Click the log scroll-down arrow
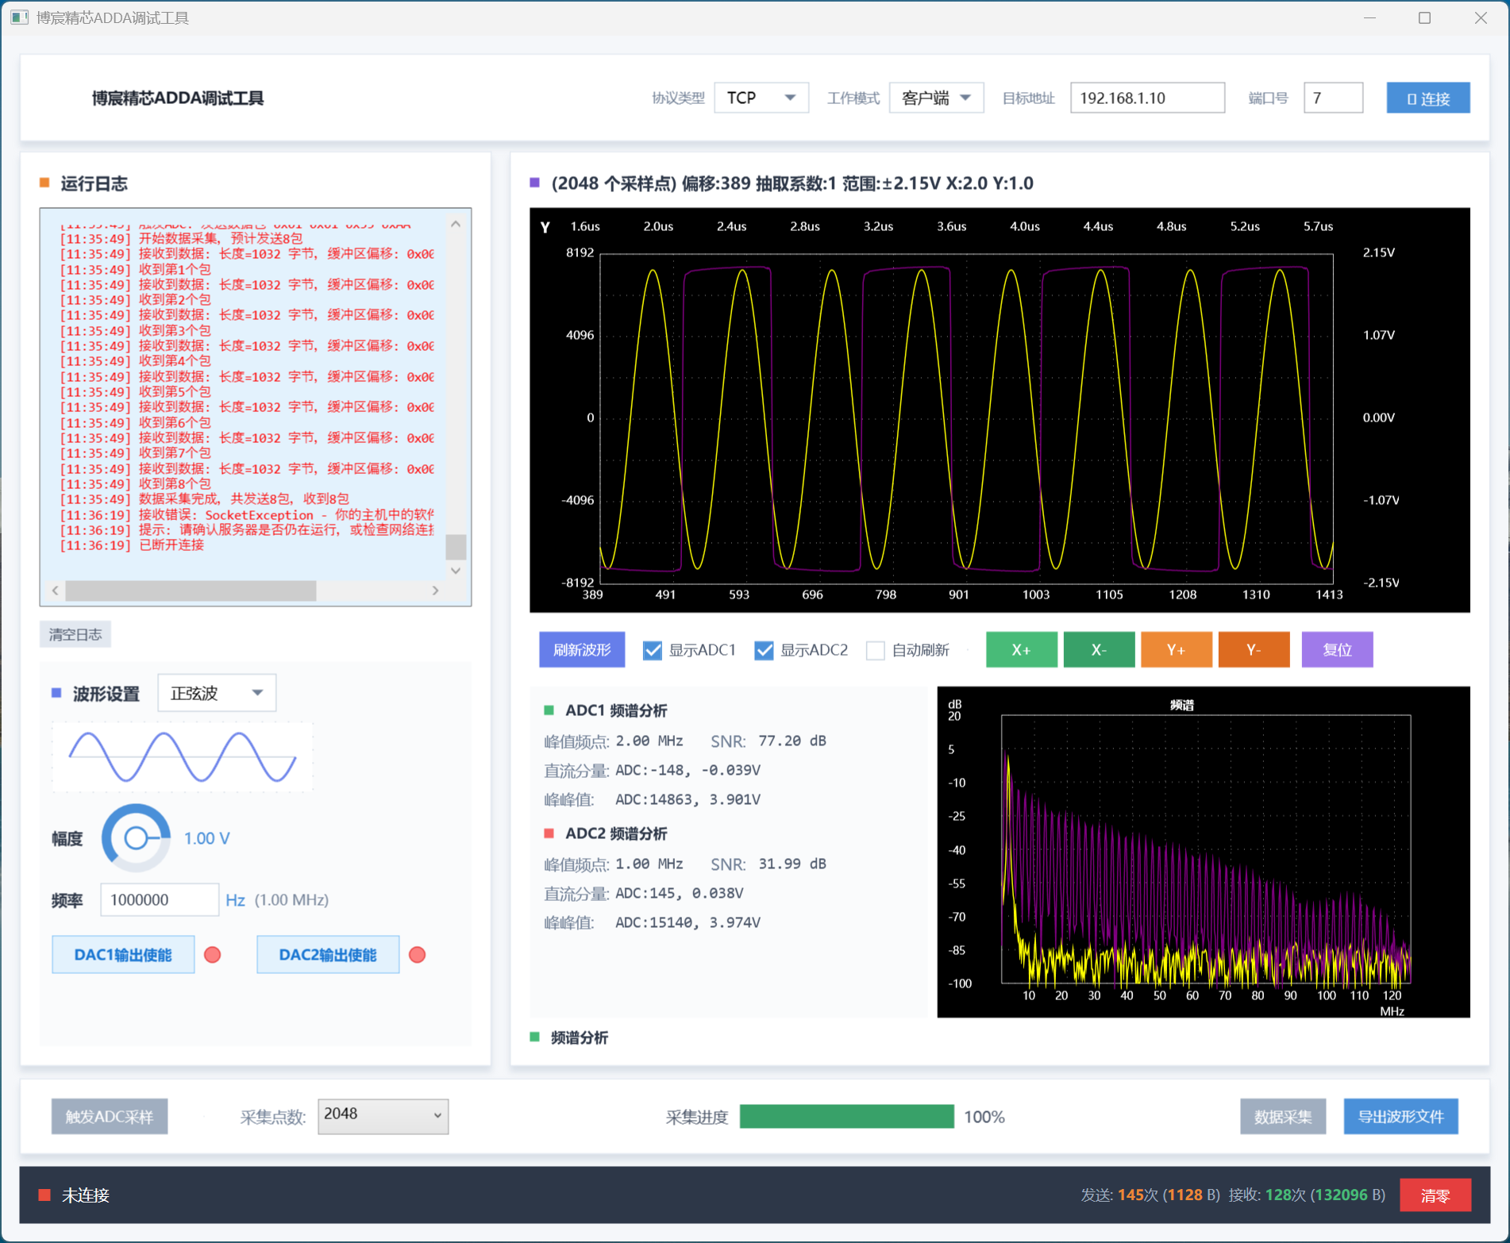 click(456, 571)
